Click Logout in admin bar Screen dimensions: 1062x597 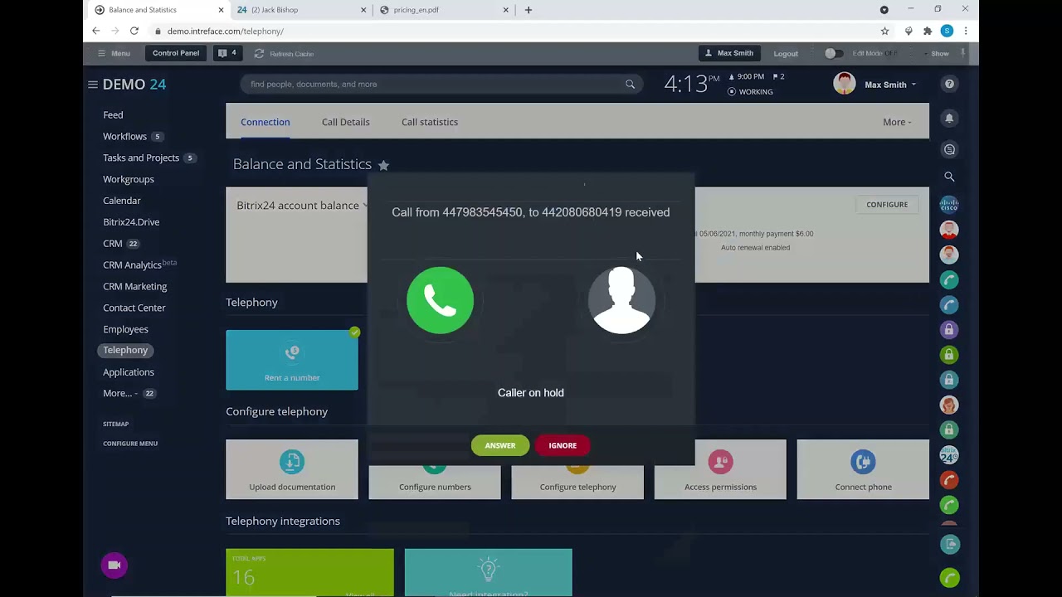click(x=786, y=54)
